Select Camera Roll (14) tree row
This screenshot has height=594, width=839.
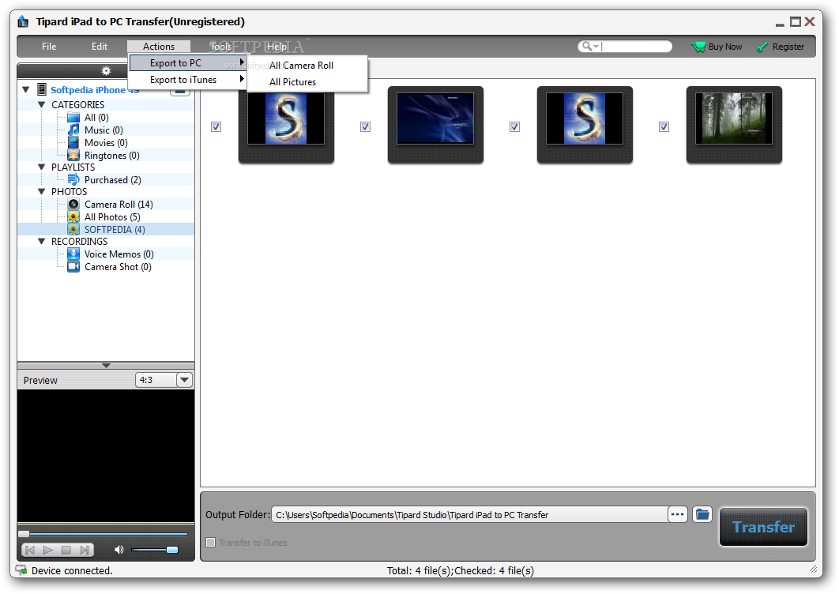coord(106,205)
